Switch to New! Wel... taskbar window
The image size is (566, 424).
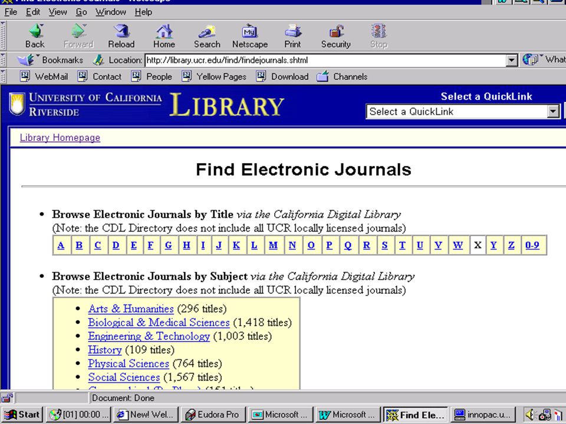tap(146, 415)
